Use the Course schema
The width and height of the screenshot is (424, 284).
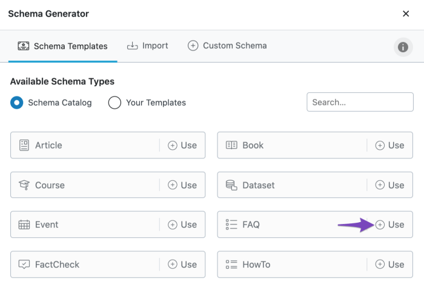[x=182, y=185]
